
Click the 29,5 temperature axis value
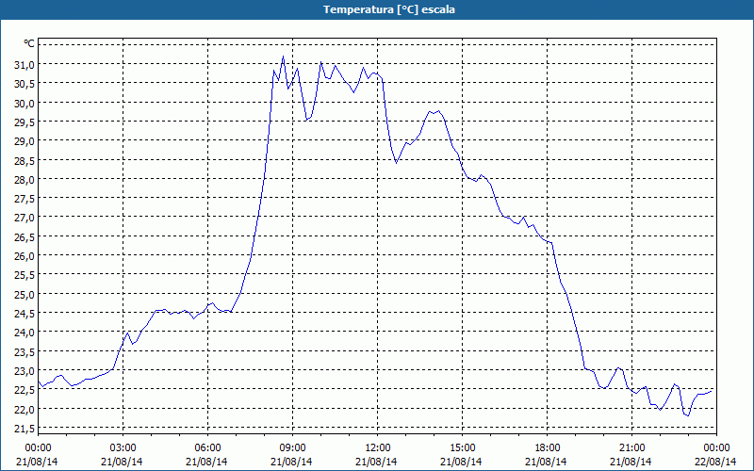coord(25,122)
